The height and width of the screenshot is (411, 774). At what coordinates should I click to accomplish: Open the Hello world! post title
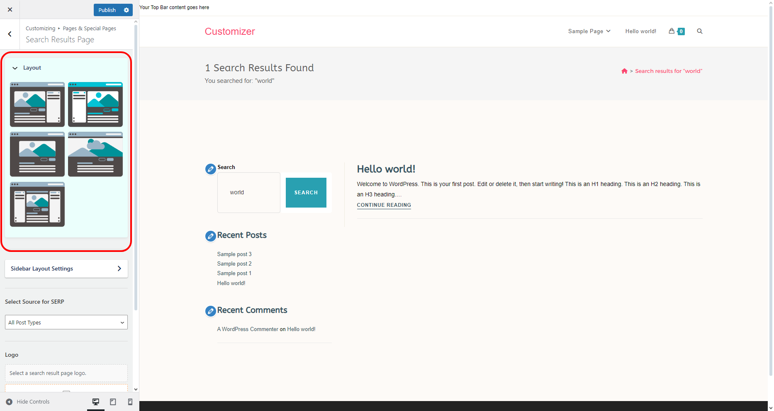(x=386, y=169)
